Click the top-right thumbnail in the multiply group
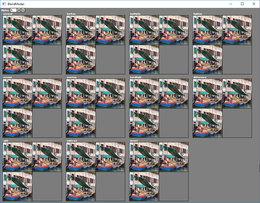Image resolution: width=260 pixels, height=203 pixels. [173, 30]
